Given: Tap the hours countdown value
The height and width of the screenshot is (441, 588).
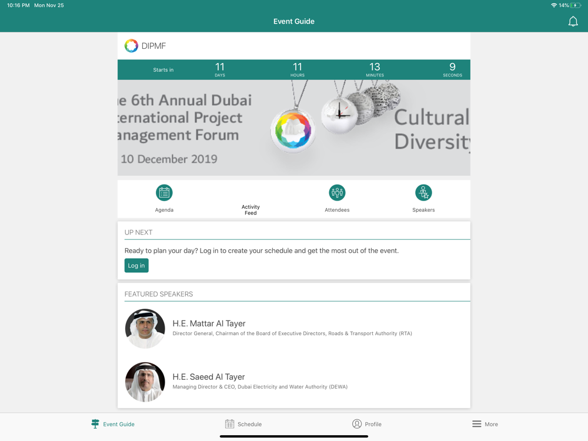Looking at the screenshot, I should [298, 67].
